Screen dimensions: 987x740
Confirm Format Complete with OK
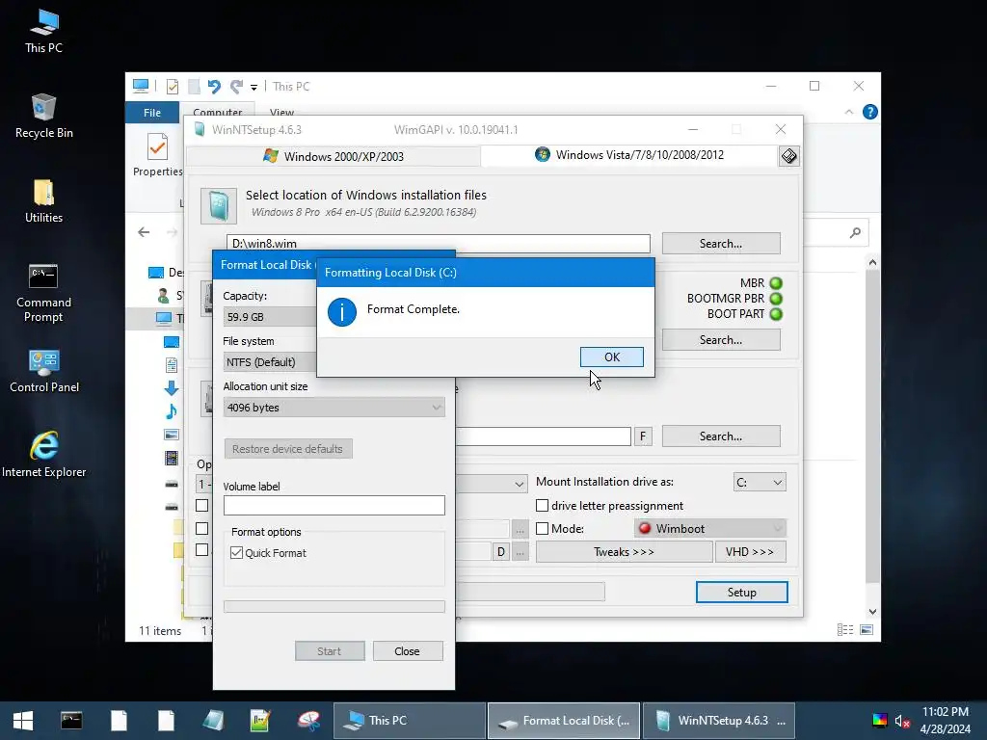(x=611, y=357)
